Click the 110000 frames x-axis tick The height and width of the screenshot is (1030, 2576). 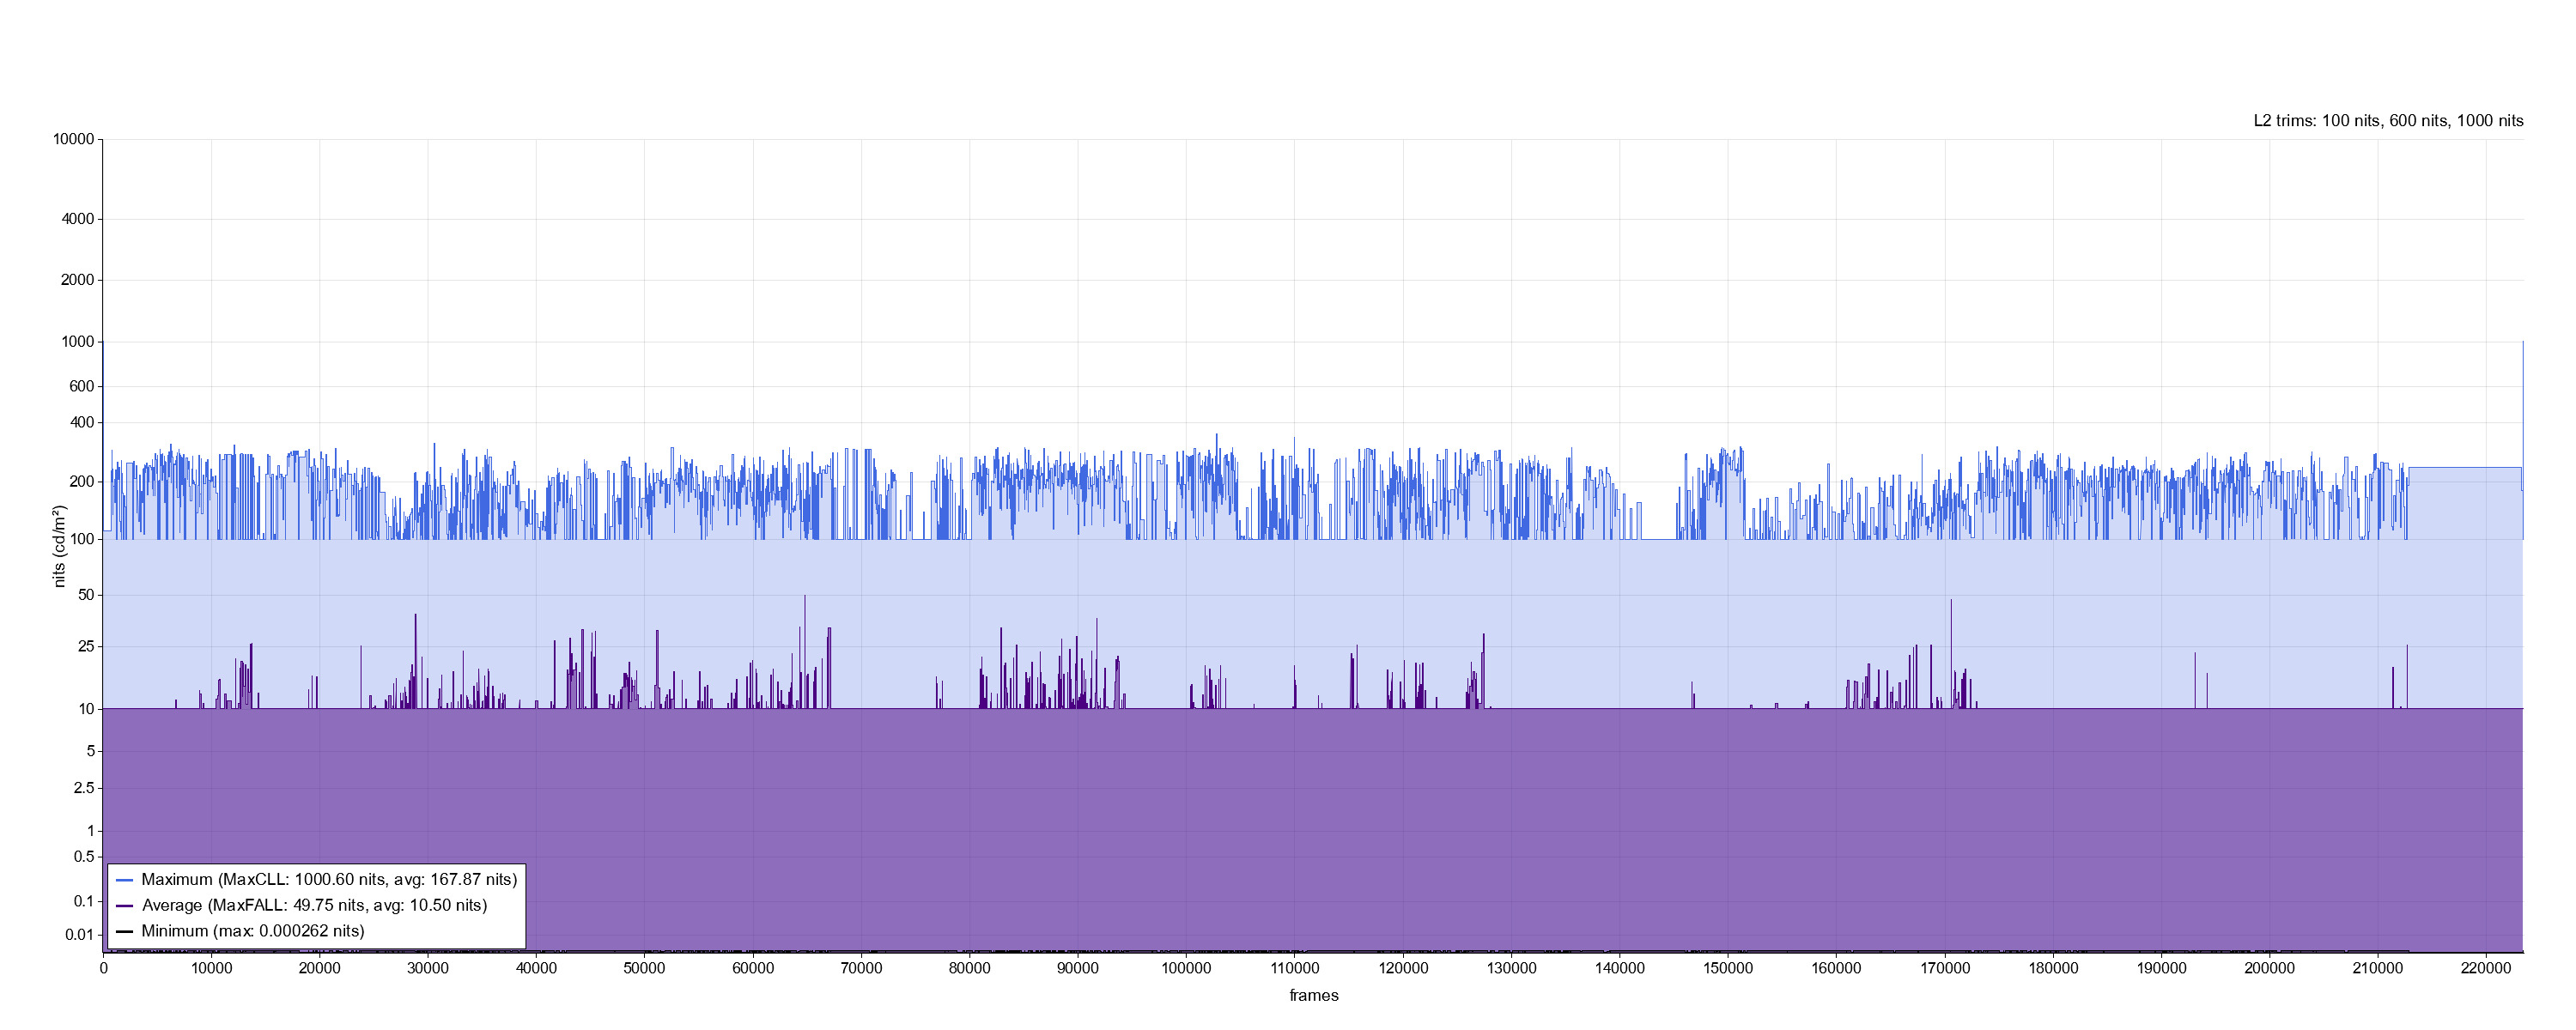tap(1294, 969)
